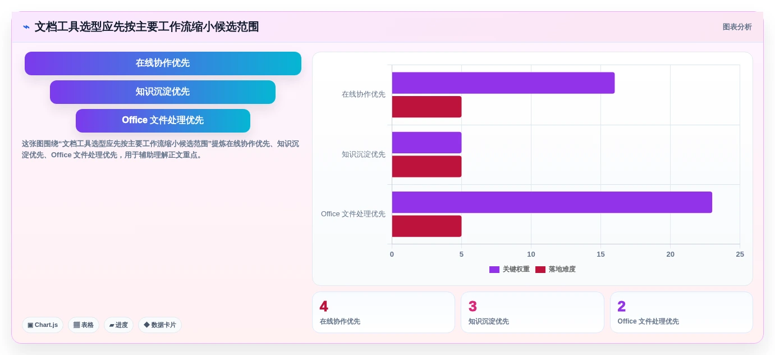
Task: Select the 在线协作优先 funnel bar
Action: [163, 63]
